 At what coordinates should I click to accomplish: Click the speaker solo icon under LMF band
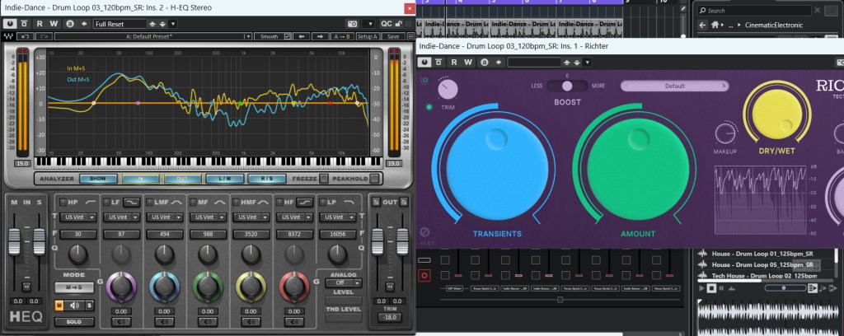coord(164,322)
